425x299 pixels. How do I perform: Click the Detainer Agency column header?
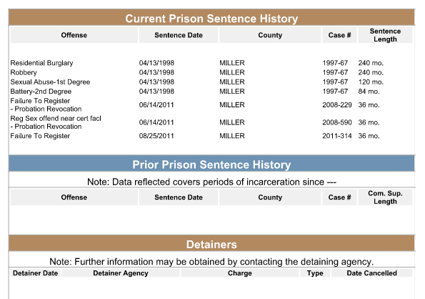point(121,273)
